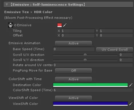Focus the Base Speed (Time) field
This screenshot has height=110, width=134.
pos(74,49)
